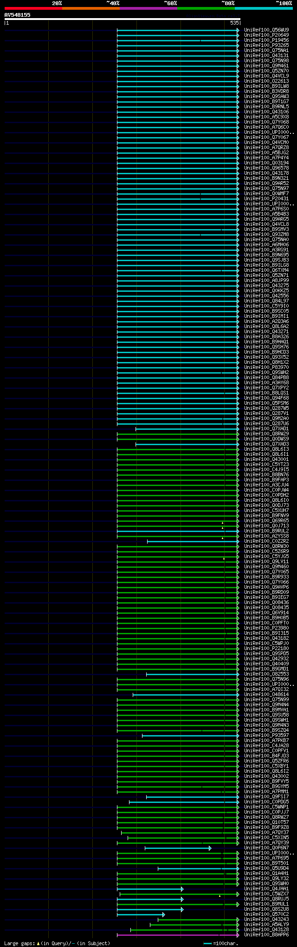The image size is (297, 947).
Task: Select the UniRef100_B9N321 label
Action: 266,178
